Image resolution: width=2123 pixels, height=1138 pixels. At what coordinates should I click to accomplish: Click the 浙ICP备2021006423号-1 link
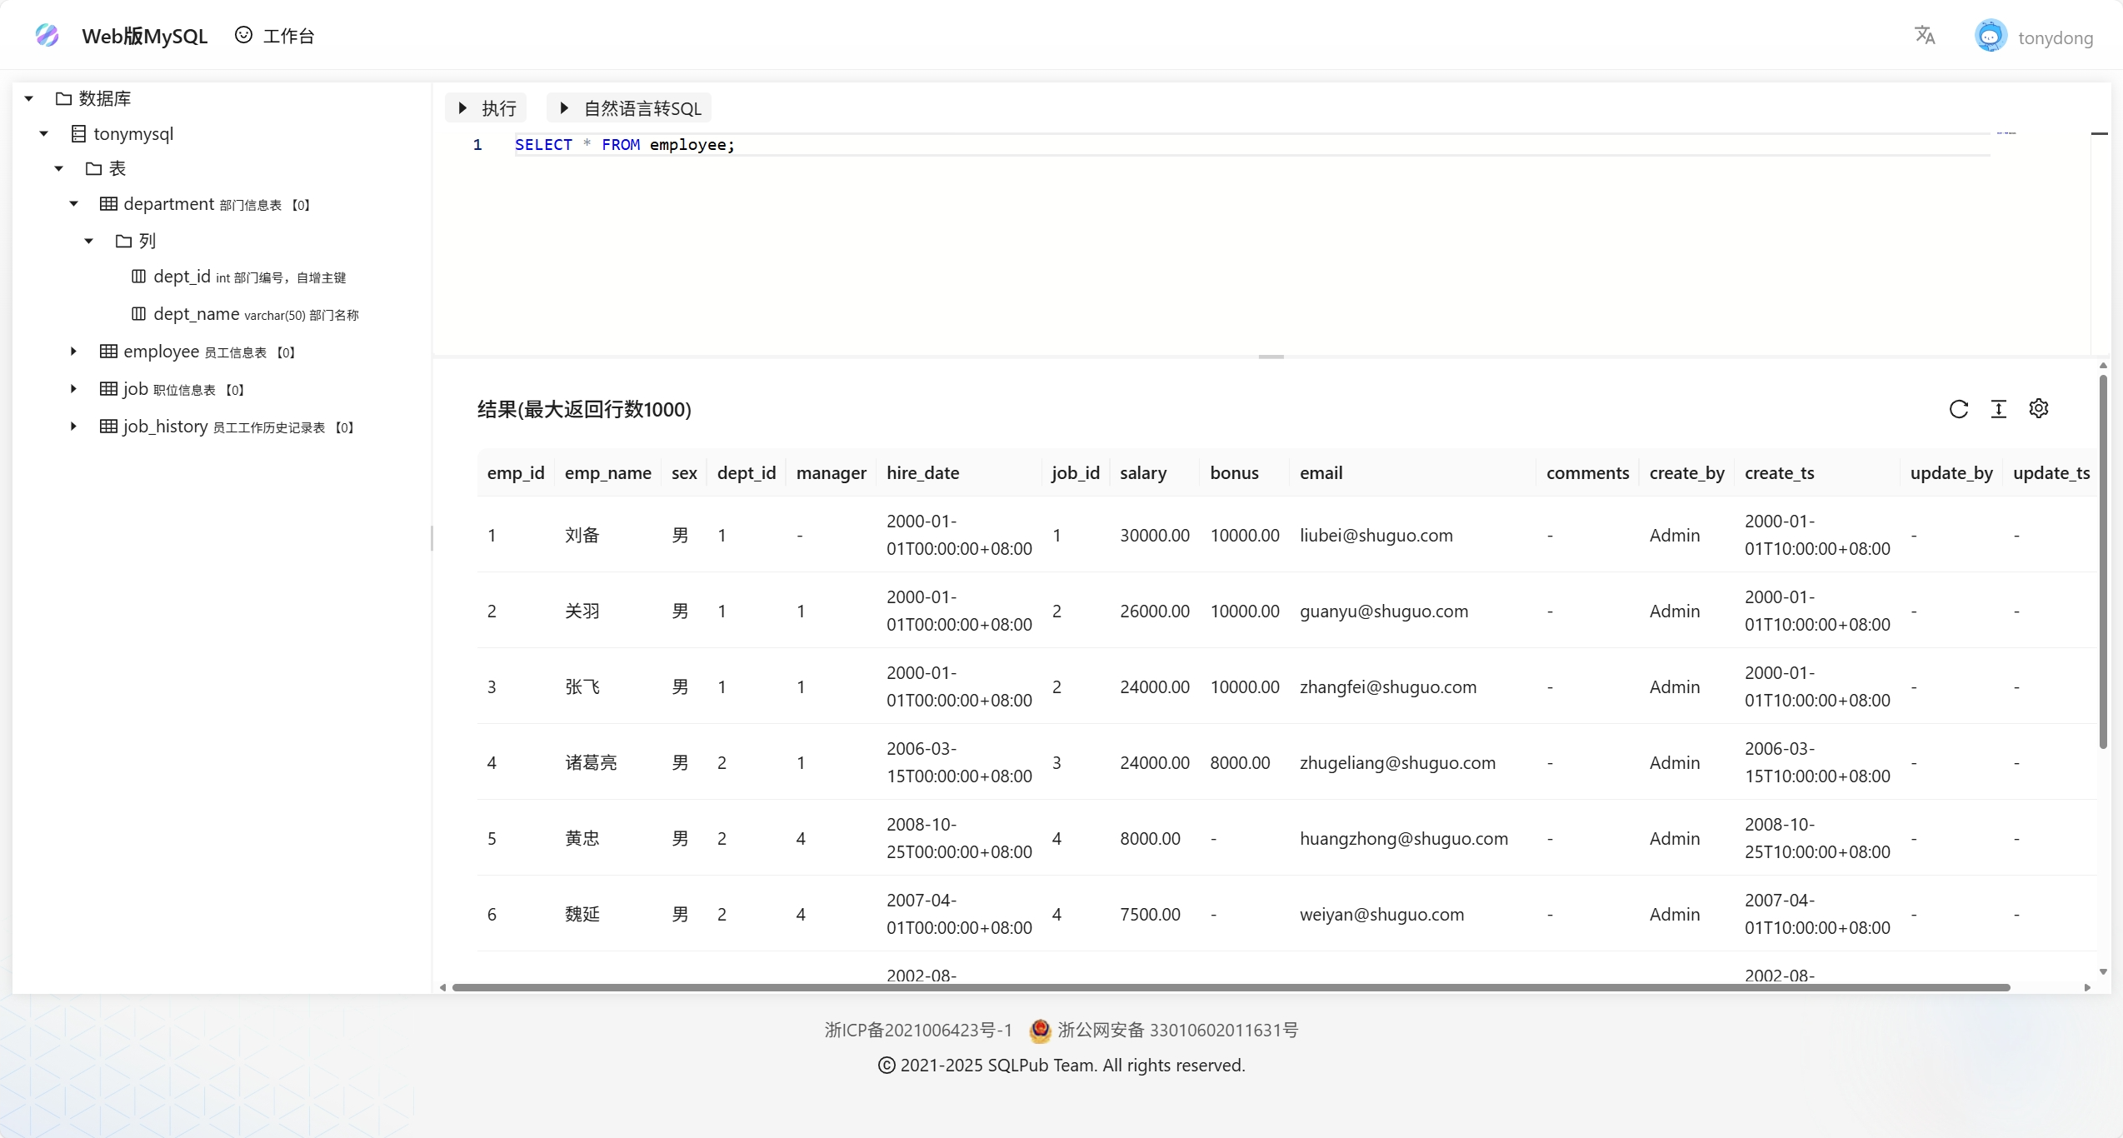918,1030
